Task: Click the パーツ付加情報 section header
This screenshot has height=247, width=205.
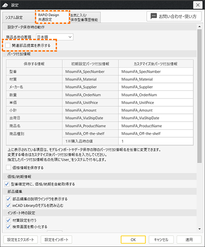Action: point(100,54)
